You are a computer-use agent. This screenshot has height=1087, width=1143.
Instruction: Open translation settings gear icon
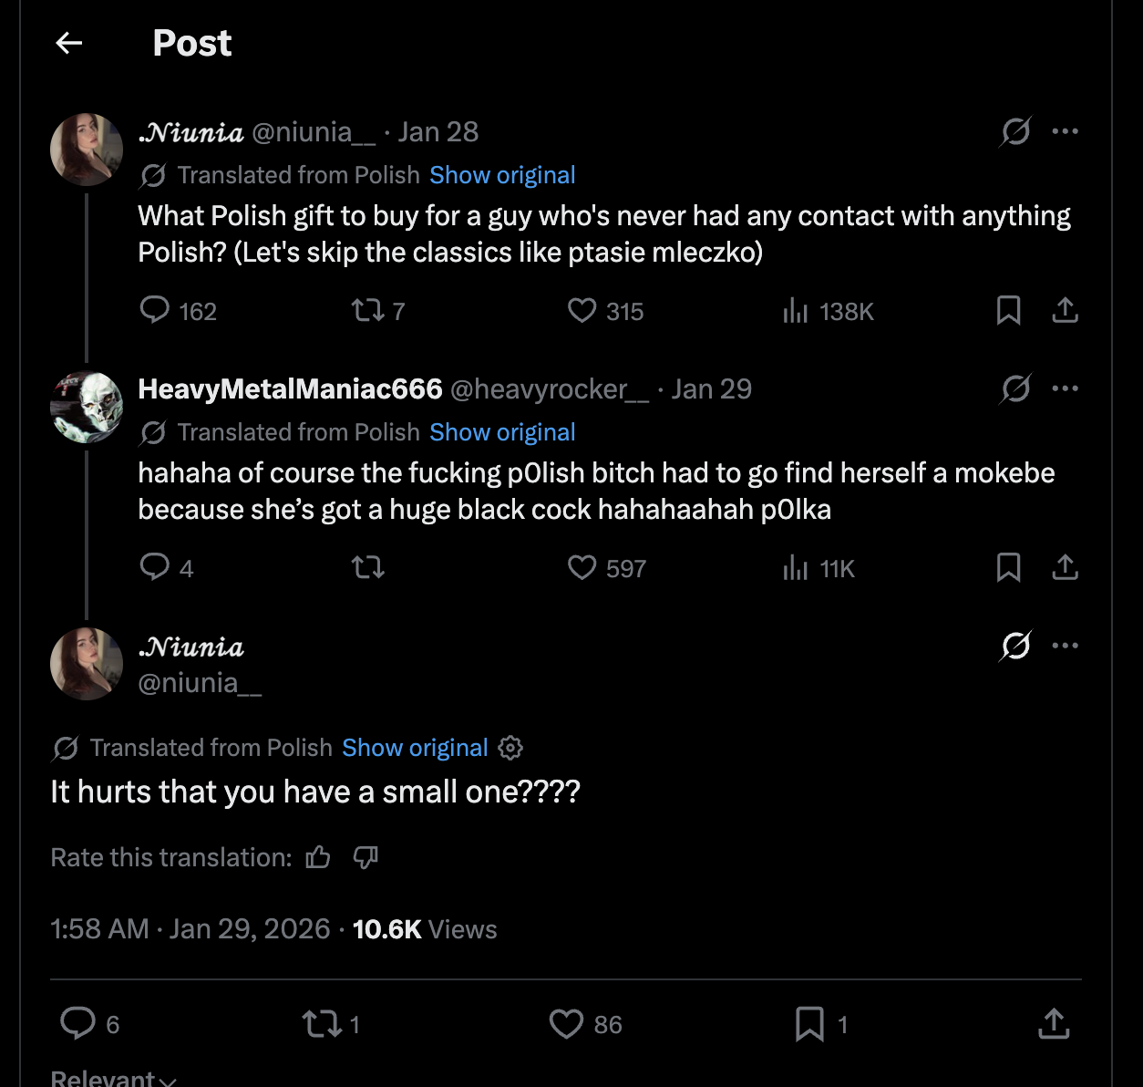(510, 748)
